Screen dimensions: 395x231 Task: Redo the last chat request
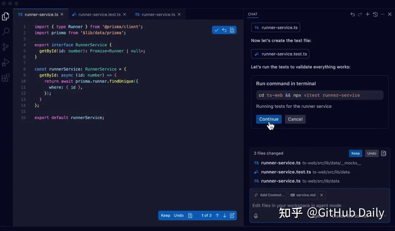pos(360,14)
